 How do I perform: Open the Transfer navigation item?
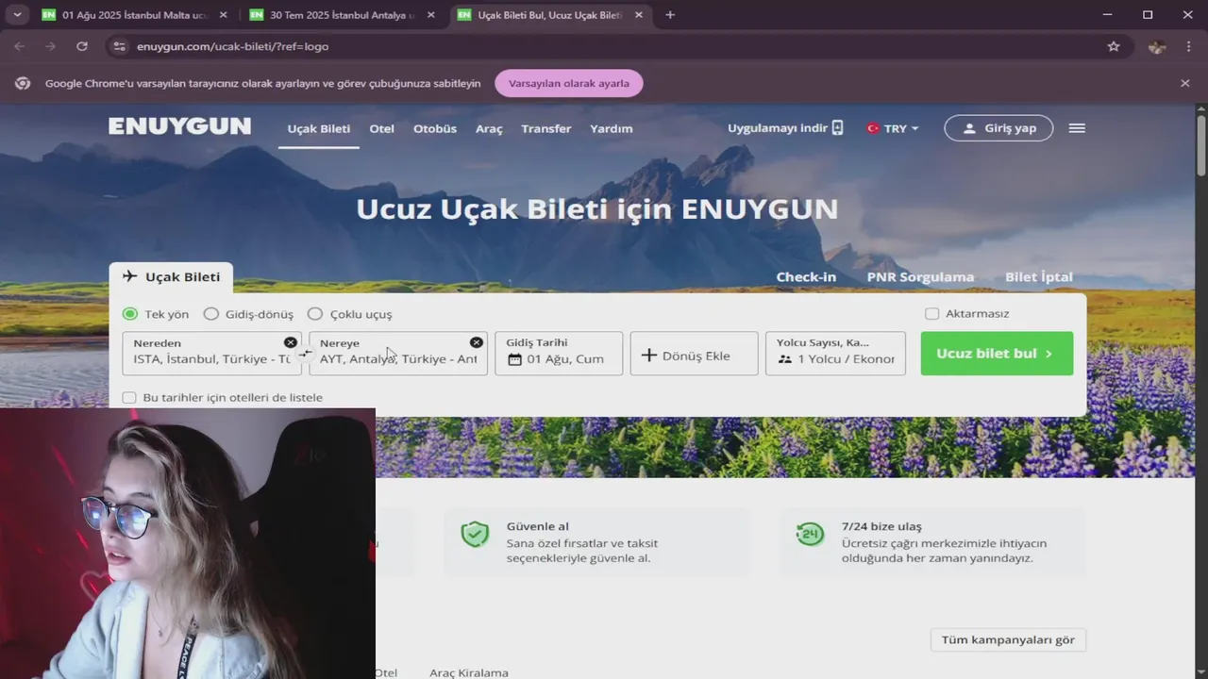(x=546, y=128)
